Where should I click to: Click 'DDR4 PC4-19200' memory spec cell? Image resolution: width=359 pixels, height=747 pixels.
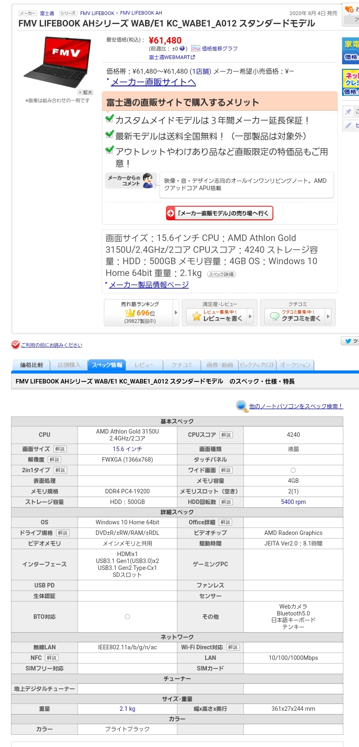(127, 491)
